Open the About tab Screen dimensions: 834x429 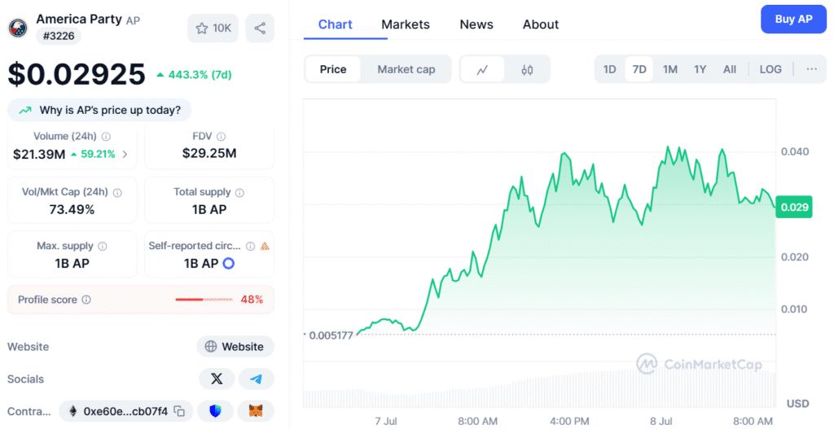pos(541,24)
